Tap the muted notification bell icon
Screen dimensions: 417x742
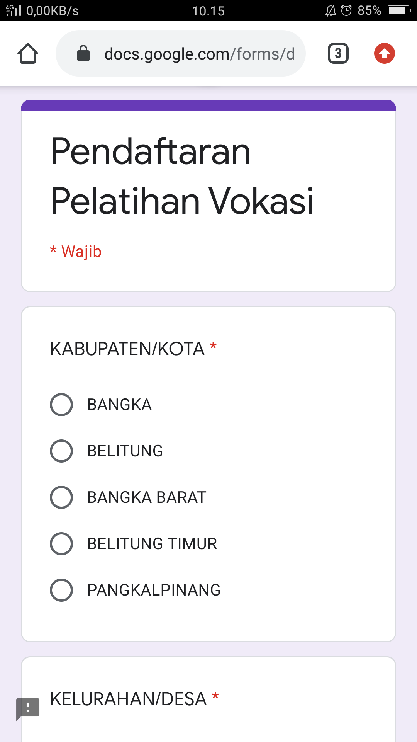[x=331, y=10]
